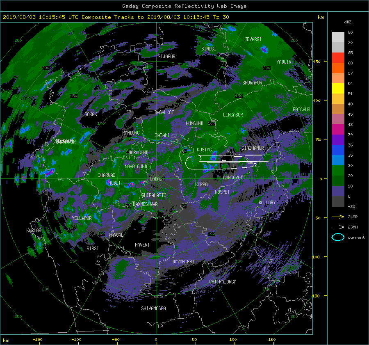This screenshot has height=345, width=369.
Task: Click the BADAMI city label
Action: [x=162, y=135]
